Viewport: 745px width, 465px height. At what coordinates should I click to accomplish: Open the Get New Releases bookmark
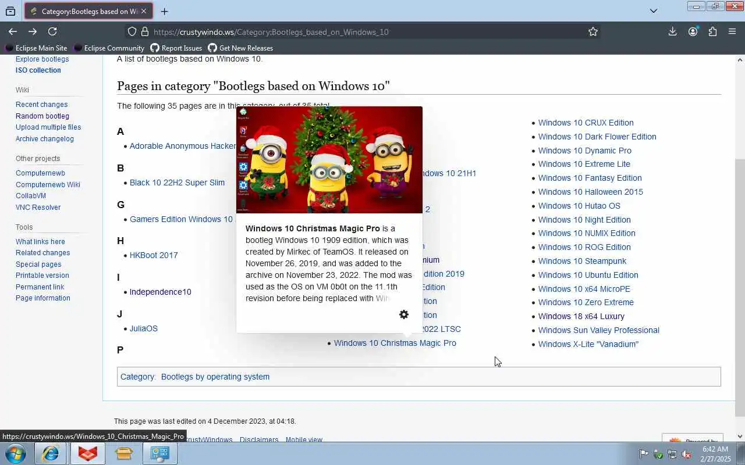point(240,48)
